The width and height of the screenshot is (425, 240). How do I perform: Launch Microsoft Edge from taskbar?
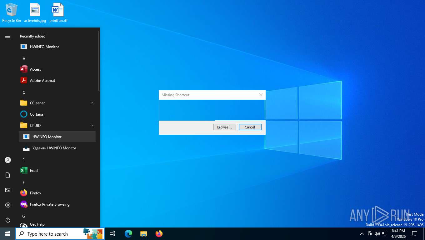click(128, 234)
